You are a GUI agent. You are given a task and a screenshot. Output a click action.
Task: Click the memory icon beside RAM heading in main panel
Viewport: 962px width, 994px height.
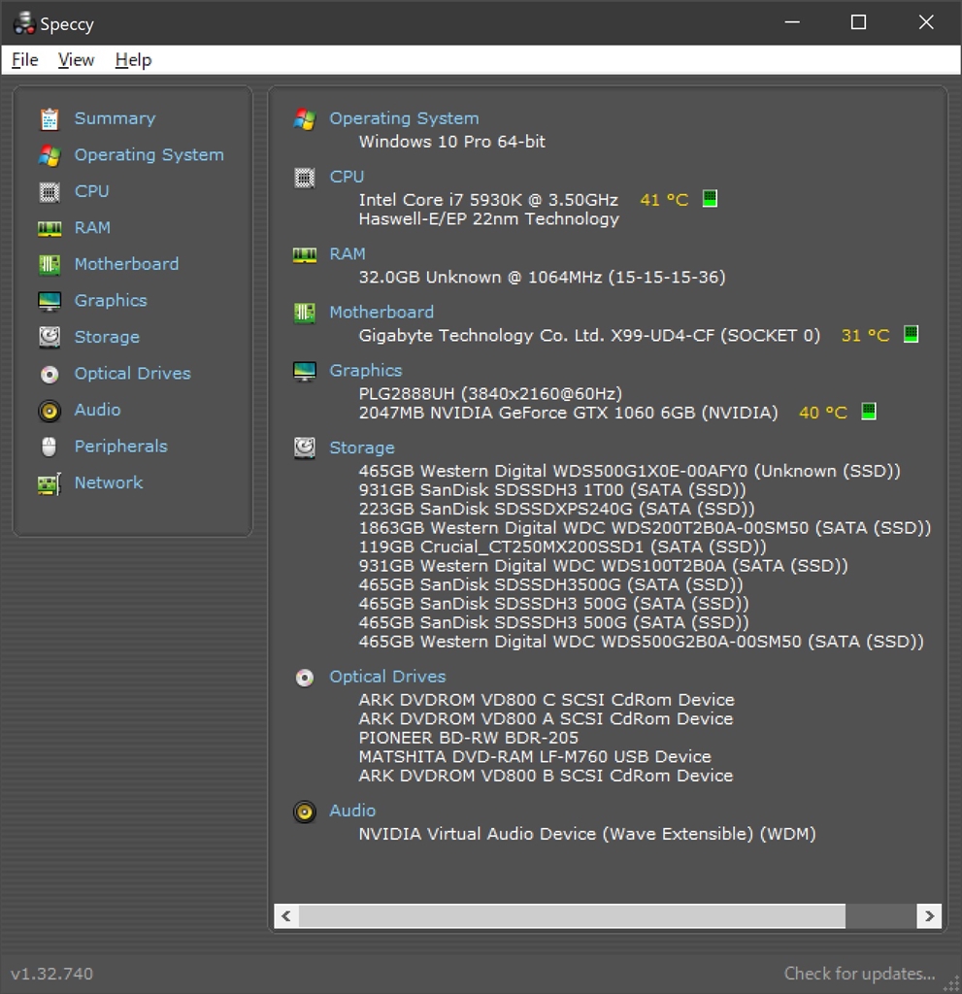305,255
